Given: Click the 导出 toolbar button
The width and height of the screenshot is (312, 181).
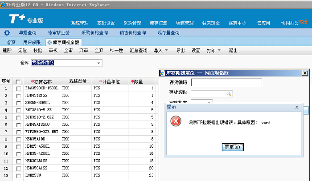Looking at the screenshot, I should point(180,51).
